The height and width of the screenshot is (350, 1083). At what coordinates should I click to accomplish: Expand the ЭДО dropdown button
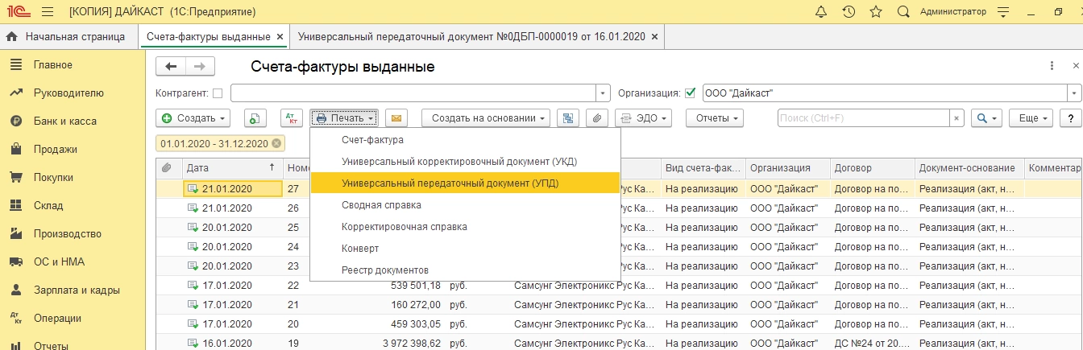(x=643, y=118)
